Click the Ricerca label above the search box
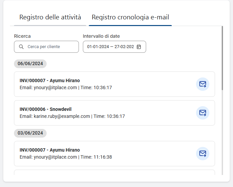This screenshot has width=233, height=187. pos(22,36)
